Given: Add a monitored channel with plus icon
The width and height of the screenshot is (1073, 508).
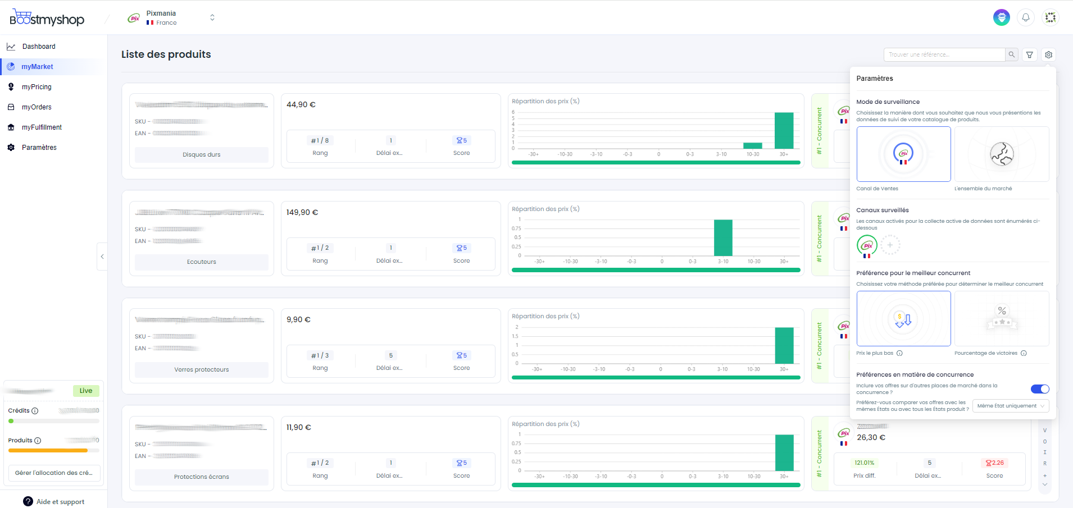Looking at the screenshot, I should point(890,245).
